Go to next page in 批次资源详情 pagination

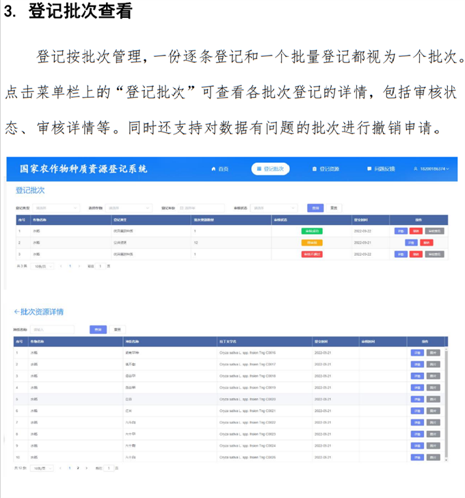86,468
